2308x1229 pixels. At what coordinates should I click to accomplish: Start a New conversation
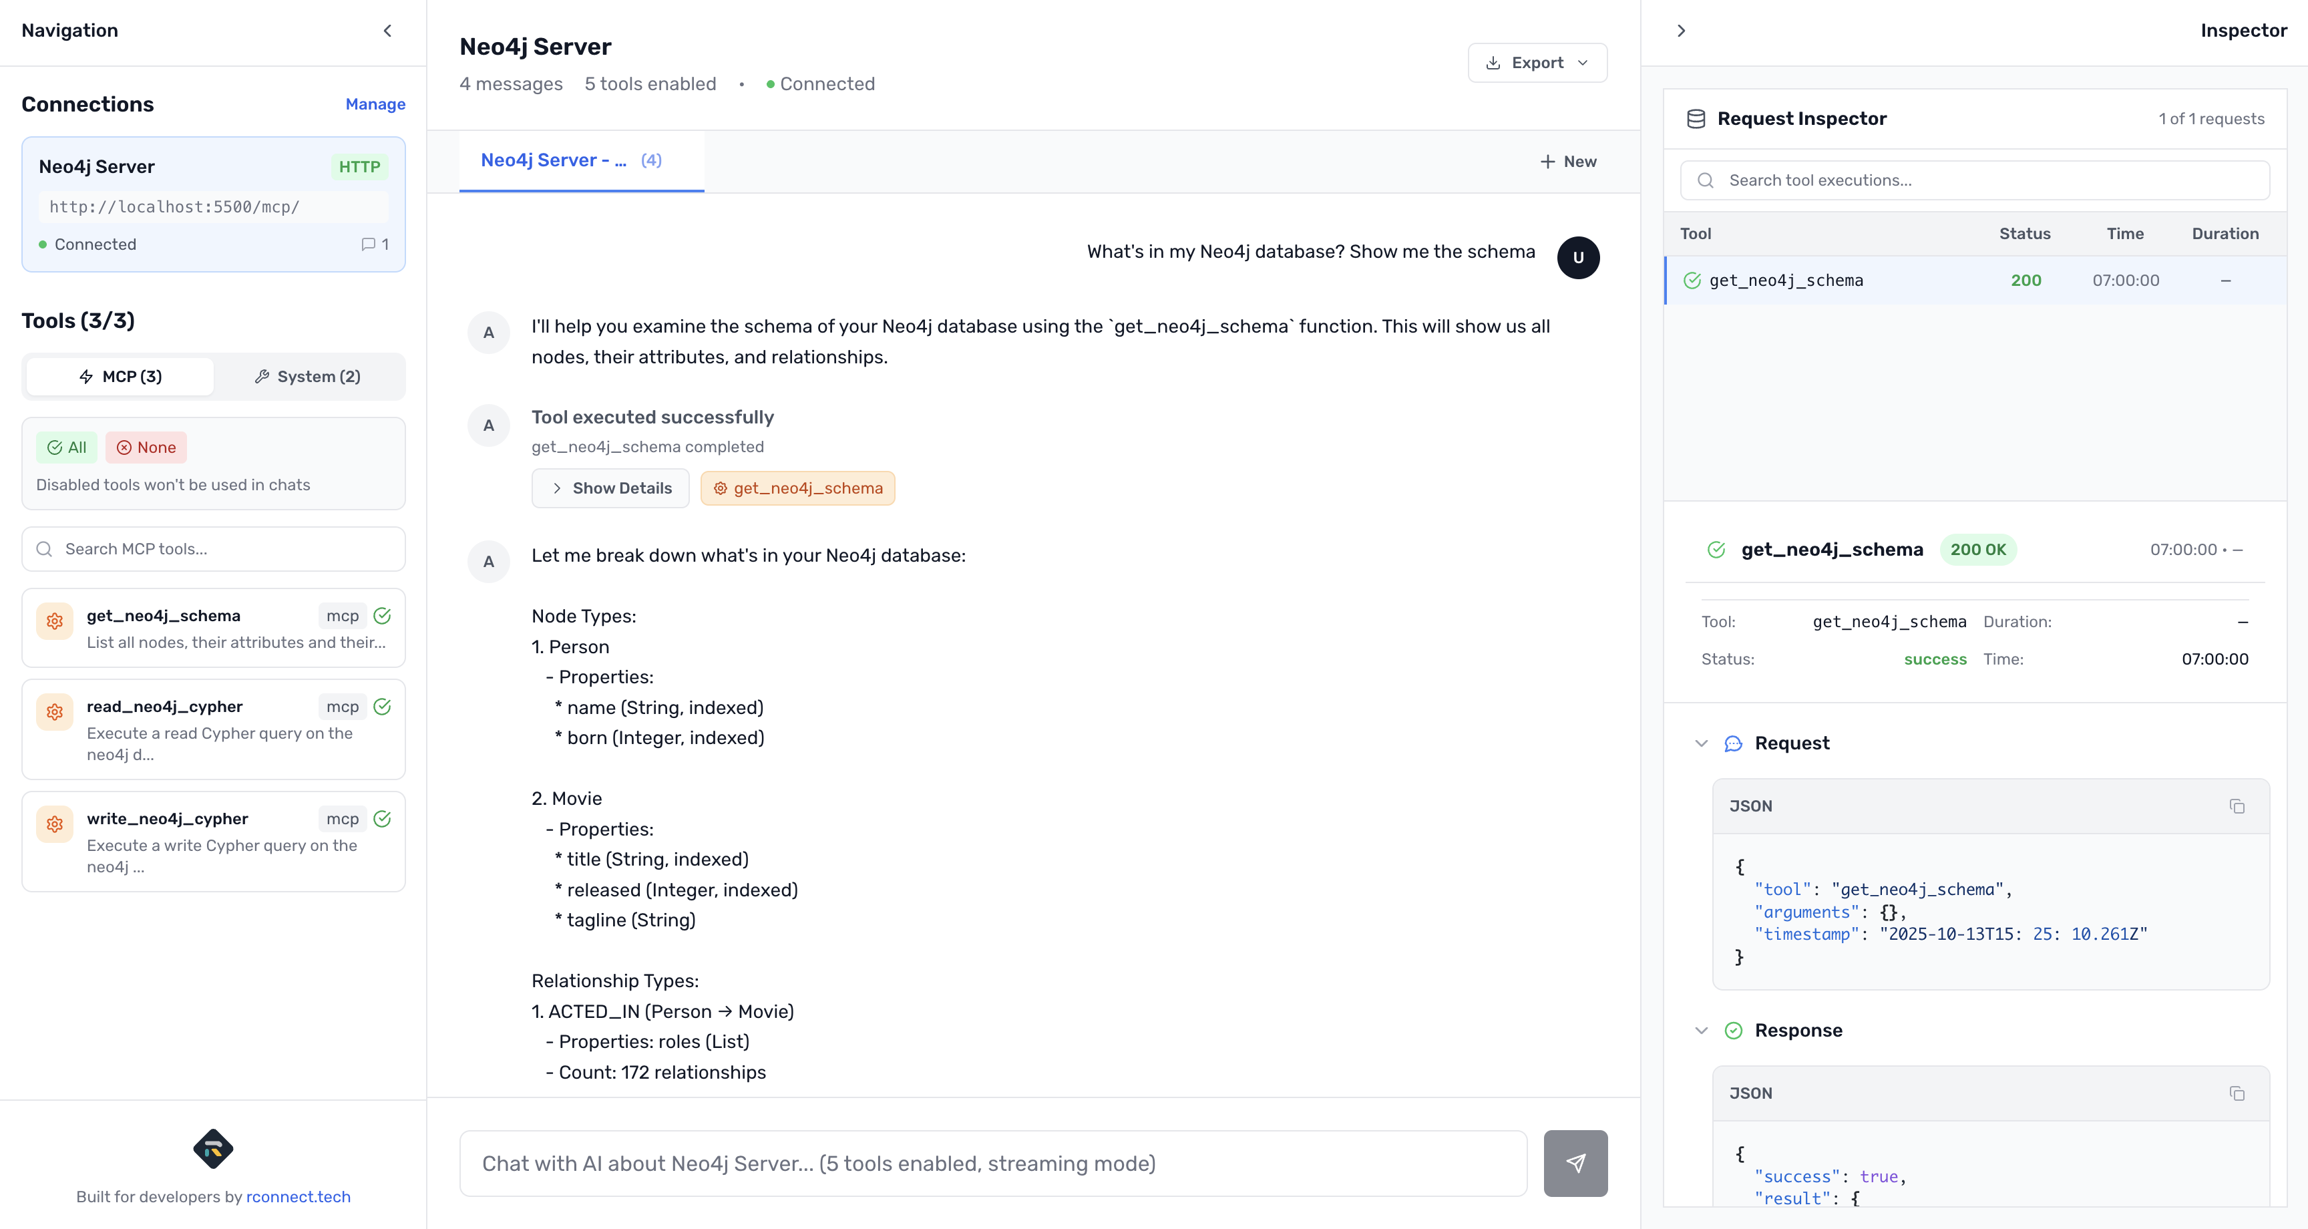tap(1568, 162)
